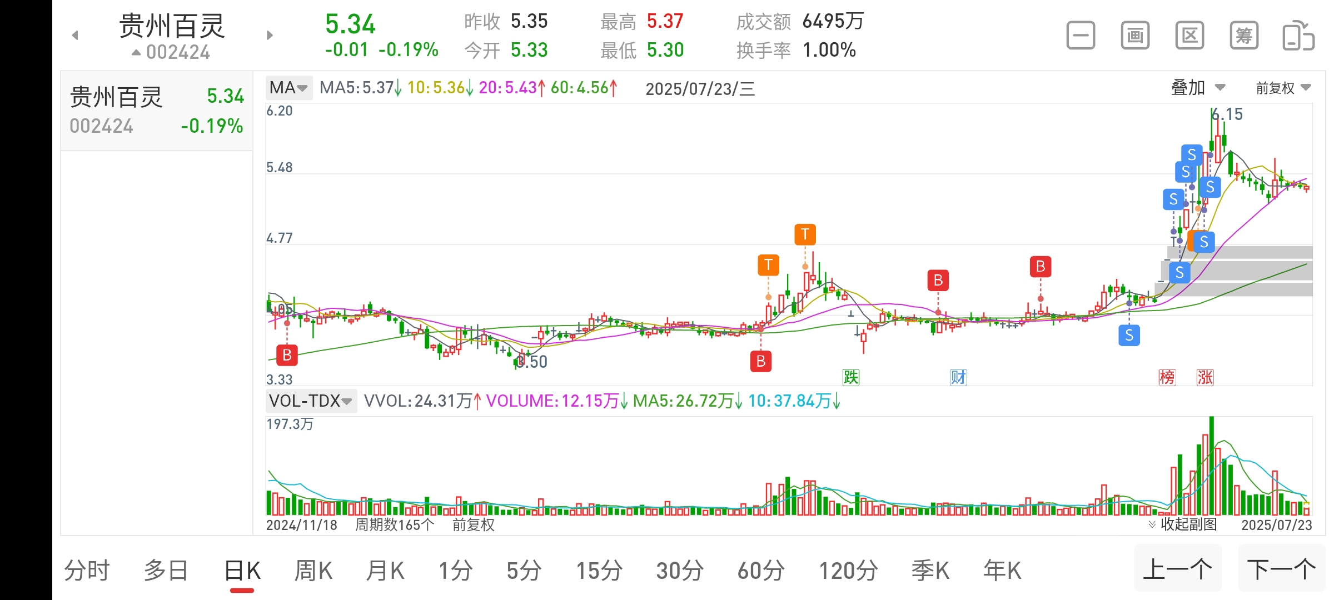Select the 年K yearly tab
This screenshot has width=1334, height=600.
tap(1002, 571)
